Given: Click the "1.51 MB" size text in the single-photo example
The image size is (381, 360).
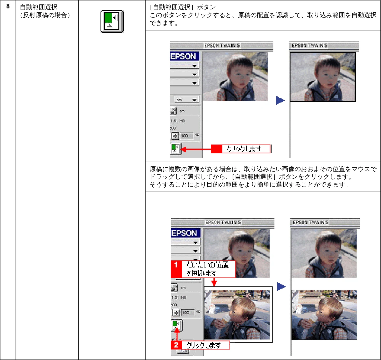Looking at the screenshot, I should 178,121.
